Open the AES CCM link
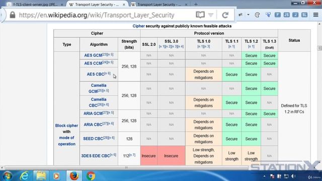Viewport: 322px width, 181px height. 93,63
